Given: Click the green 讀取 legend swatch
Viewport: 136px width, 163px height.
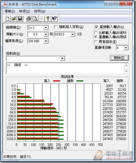Looking at the screenshot, I should point(80,81).
